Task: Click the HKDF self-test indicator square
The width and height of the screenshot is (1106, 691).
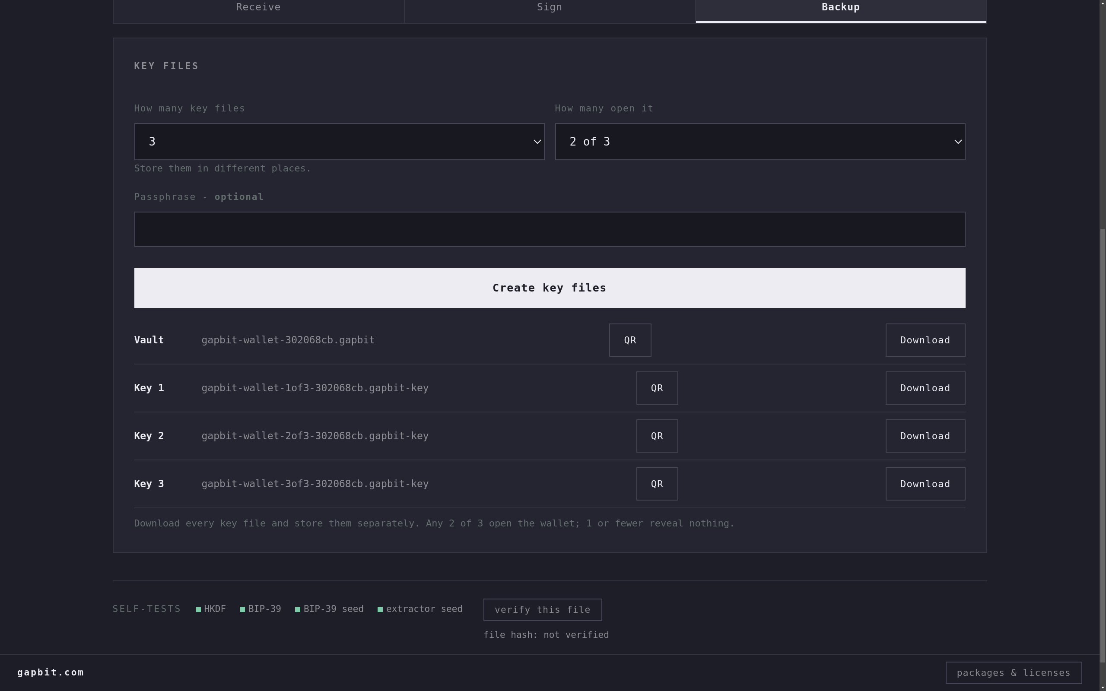Action: [x=198, y=609]
